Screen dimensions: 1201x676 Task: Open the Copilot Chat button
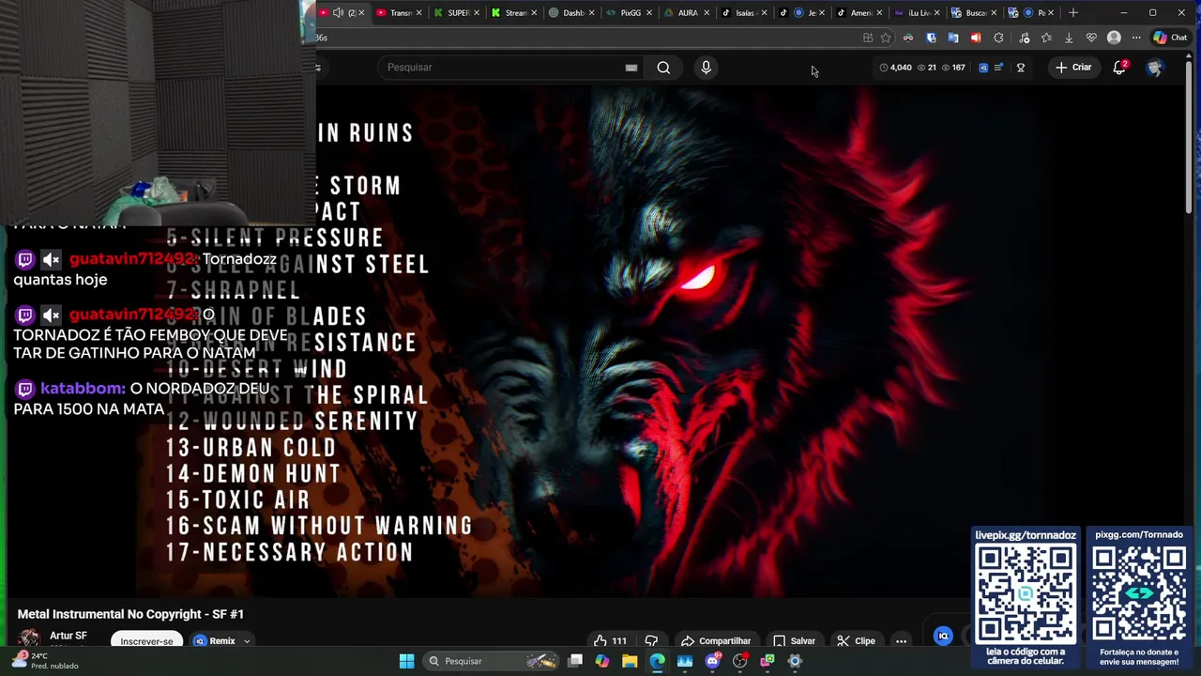point(1170,38)
